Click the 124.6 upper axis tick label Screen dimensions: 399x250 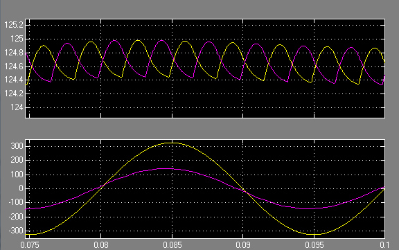click(x=14, y=66)
